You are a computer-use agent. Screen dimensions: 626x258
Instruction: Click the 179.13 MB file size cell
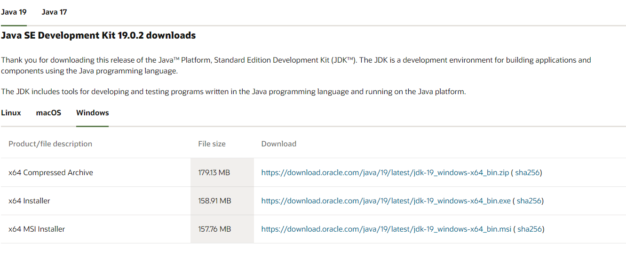pyautogui.click(x=222, y=173)
